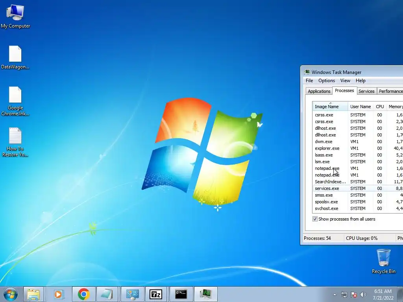Select the svchost.exe process
The image size is (403, 302).
coord(358,208)
